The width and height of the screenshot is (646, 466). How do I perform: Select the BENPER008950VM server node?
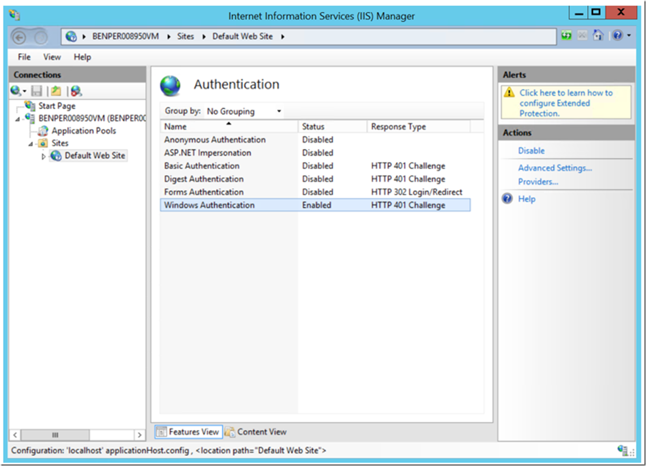click(92, 118)
